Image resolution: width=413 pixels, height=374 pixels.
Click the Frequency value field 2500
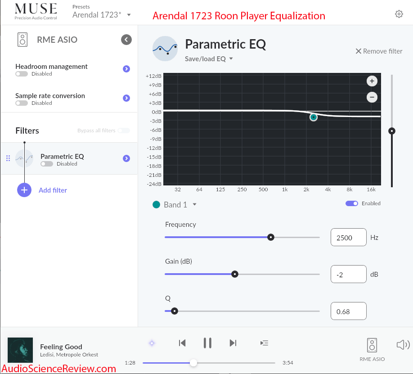pos(349,238)
